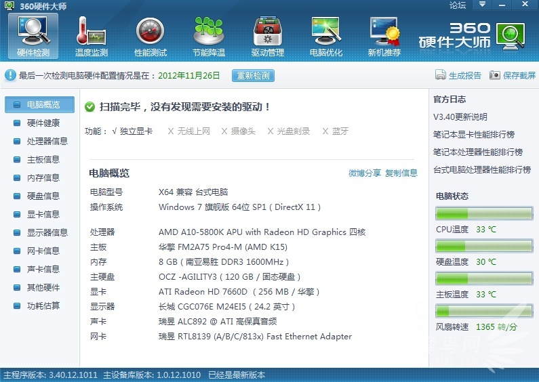This screenshot has height=382, width=539.
Task: Click the 保存截屏 camera icon
Action: (x=495, y=75)
